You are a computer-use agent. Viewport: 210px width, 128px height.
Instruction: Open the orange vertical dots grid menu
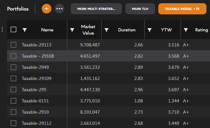click(x=2, y=29)
